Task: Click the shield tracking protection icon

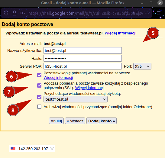Action: (6, 13)
